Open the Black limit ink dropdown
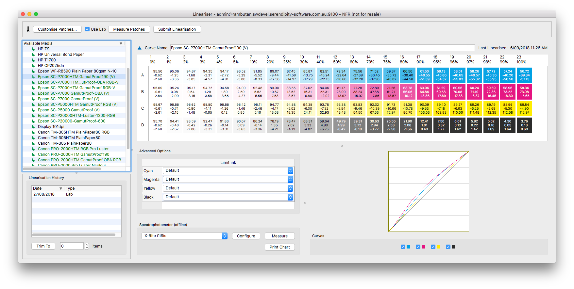 click(228, 197)
